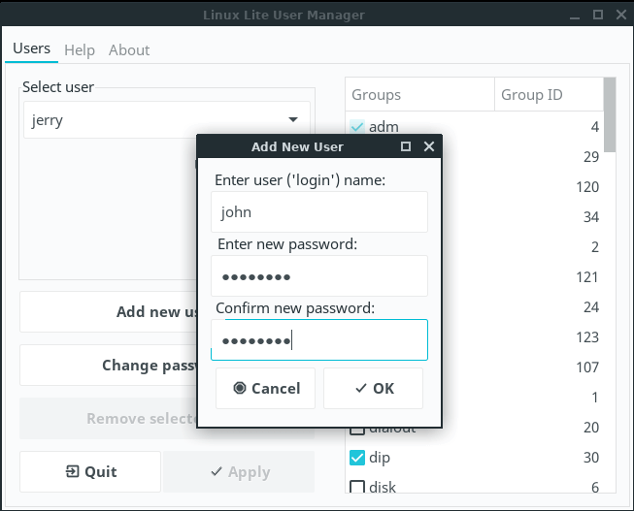Focus the login name field containing john
This screenshot has width=634, height=511.
pyautogui.click(x=318, y=211)
